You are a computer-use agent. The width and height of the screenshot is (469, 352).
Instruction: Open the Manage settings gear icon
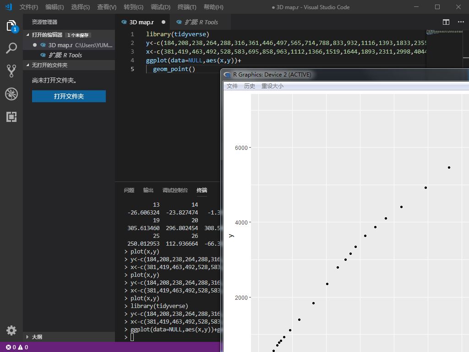click(x=11, y=330)
